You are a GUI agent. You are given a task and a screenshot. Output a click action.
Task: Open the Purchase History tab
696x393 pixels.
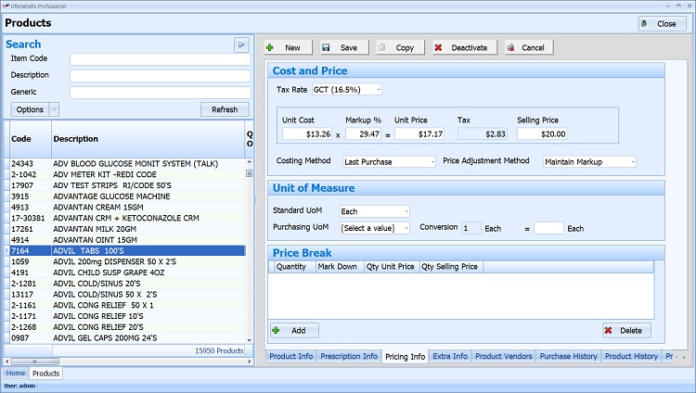569,356
